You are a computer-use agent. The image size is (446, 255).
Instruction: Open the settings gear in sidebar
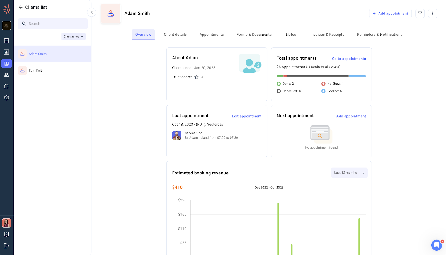pyautogui.click(x=6, y=98)
